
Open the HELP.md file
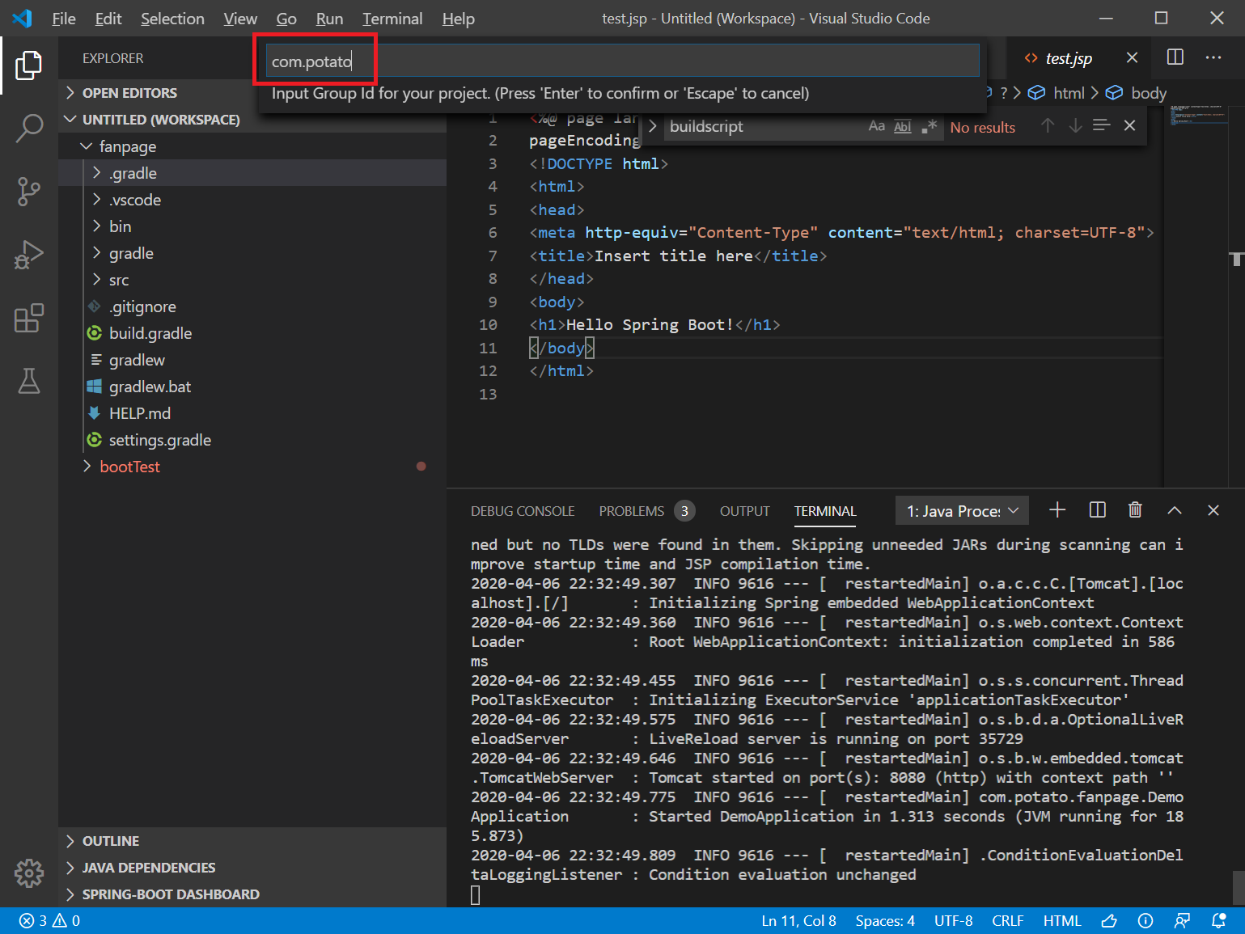(x=252, y=413)
